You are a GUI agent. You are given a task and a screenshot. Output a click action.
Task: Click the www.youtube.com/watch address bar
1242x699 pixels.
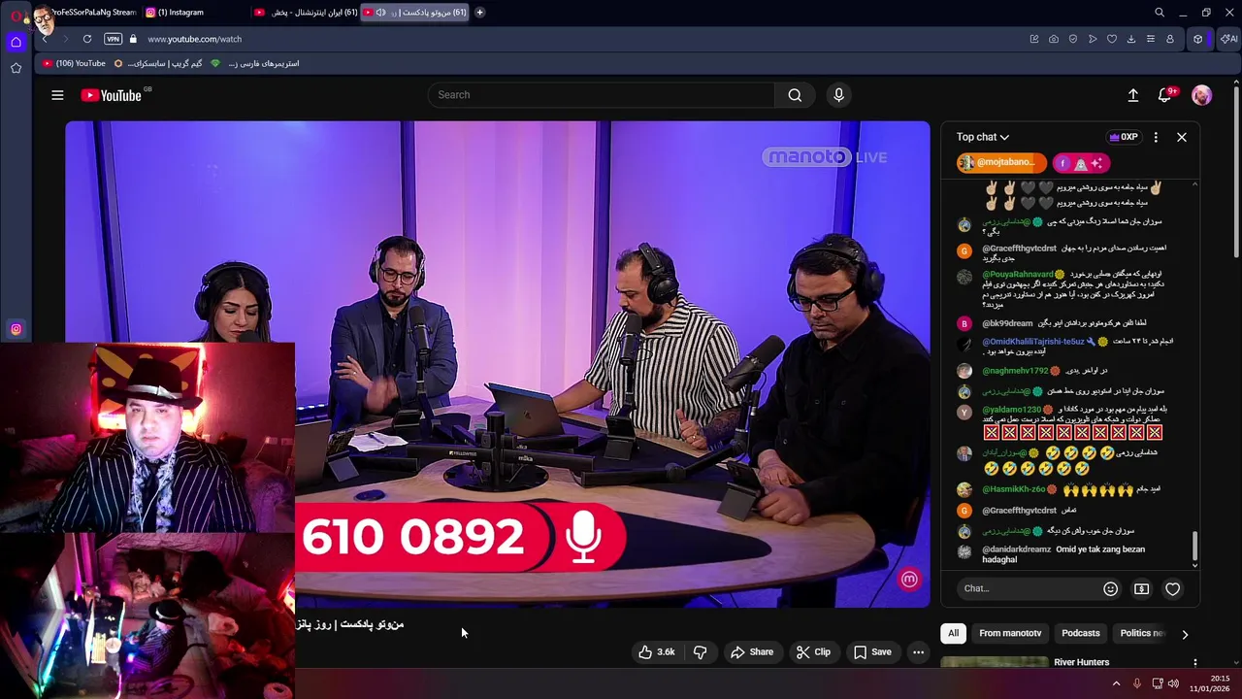(194, 39)
